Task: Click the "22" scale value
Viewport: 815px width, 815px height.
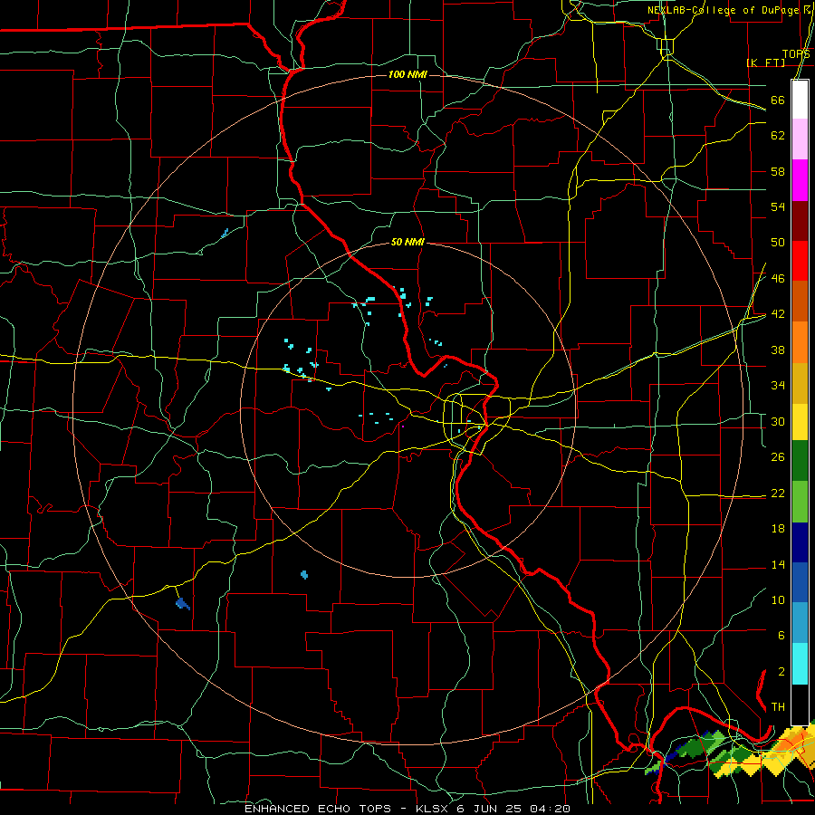Action: [x=778, y=493]
